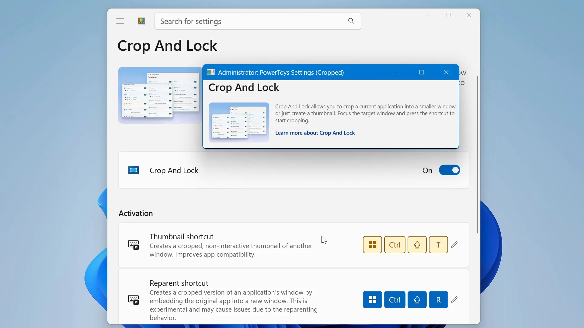The height and width of the screenshot is (328, 584).
Task: Click the PowerToys app logo icon
Action: [141, 21]
